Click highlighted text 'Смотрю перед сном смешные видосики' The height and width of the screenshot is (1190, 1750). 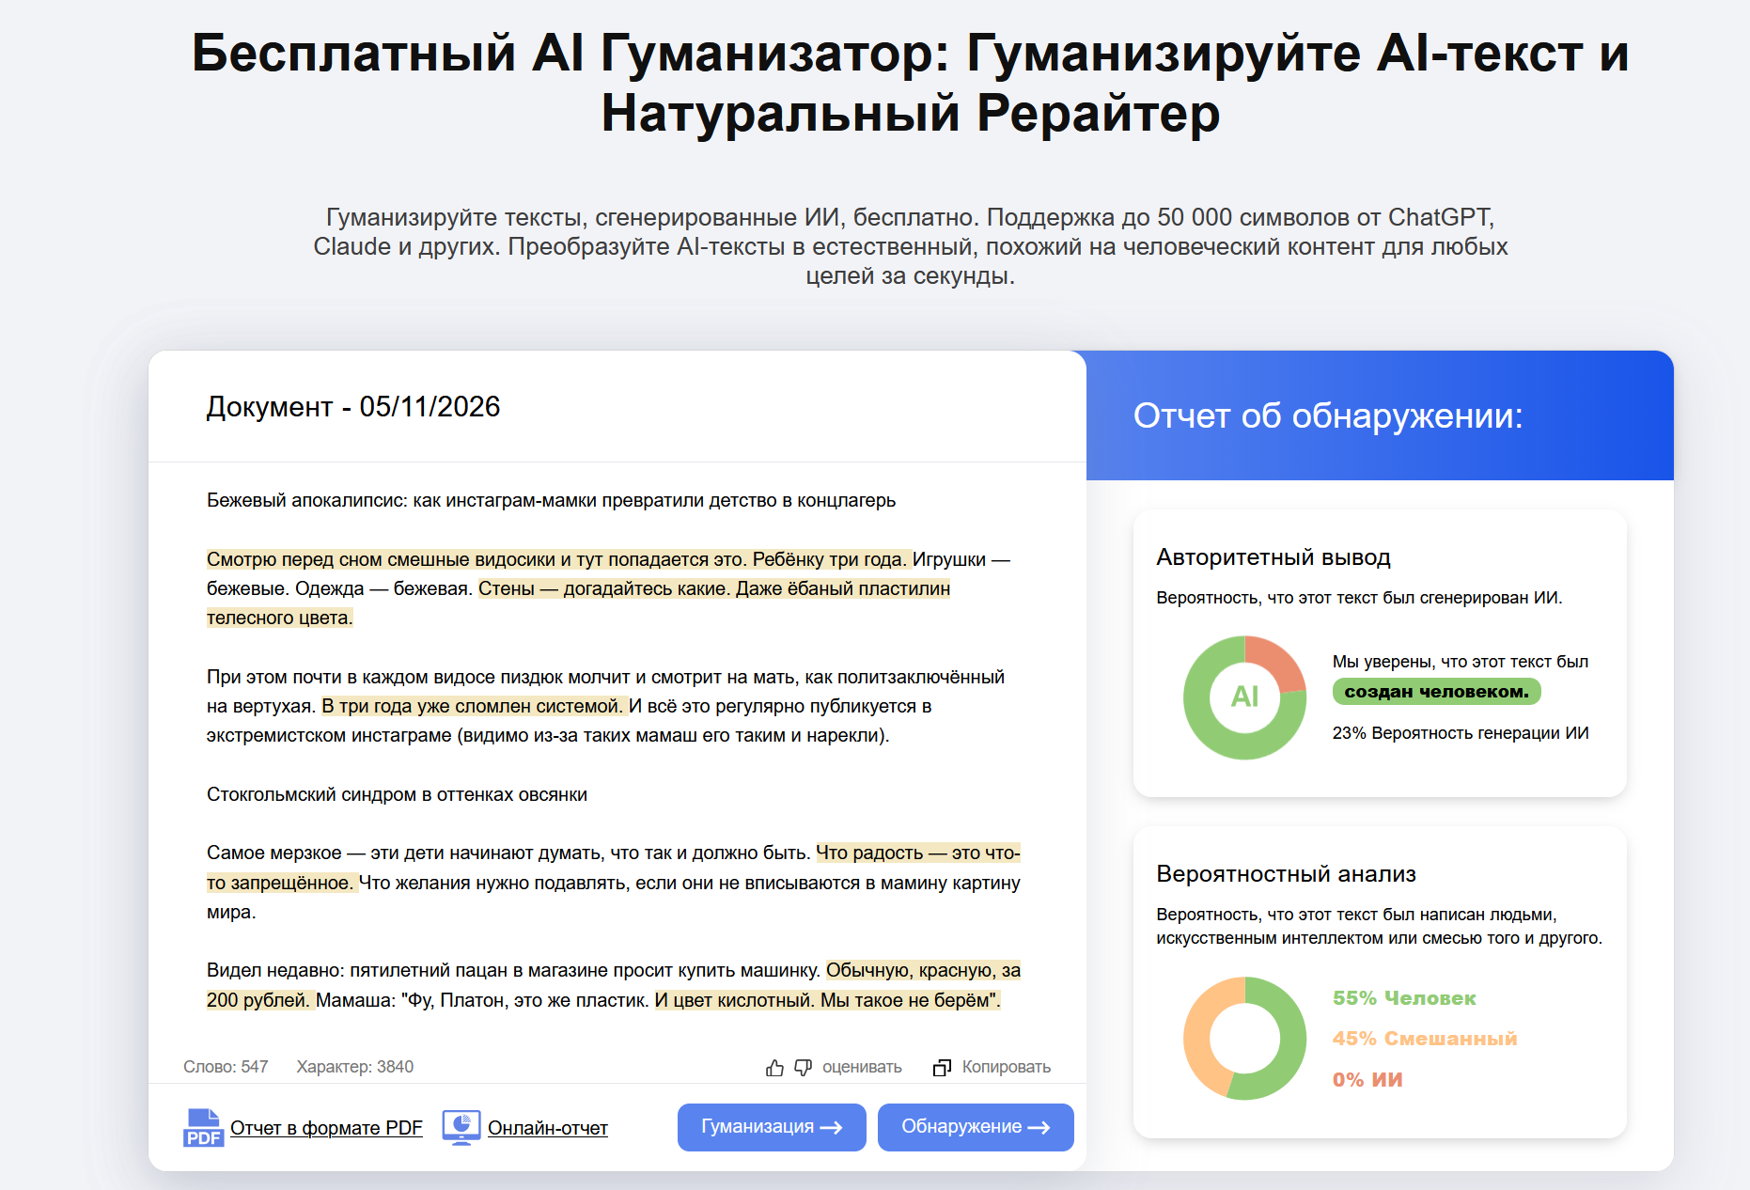pos(382,559)
